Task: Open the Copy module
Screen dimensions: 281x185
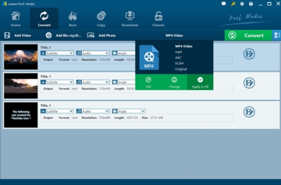Action: [101, 19]
